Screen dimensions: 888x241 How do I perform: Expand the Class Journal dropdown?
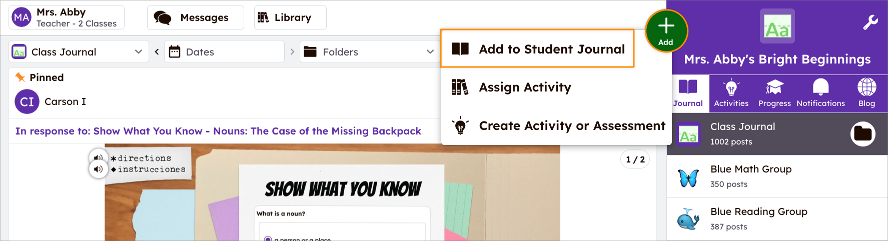pos(79,51)
